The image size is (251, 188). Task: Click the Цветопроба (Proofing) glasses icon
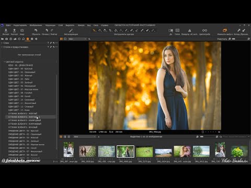(204, 30)
